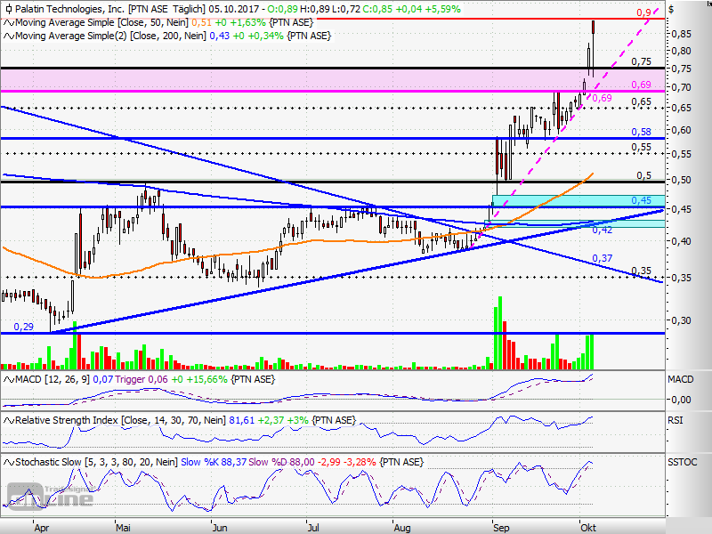This screenshot has width=712, height=534.
Task: Select the Moving Average Simple(2) 200 label
Action: click(x=110, y=36)
